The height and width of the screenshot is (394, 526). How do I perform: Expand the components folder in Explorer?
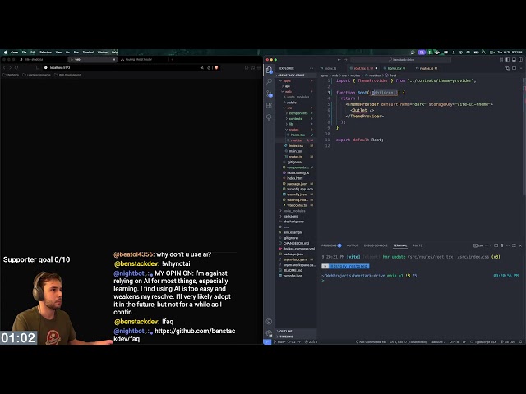(x=298, y=113)
